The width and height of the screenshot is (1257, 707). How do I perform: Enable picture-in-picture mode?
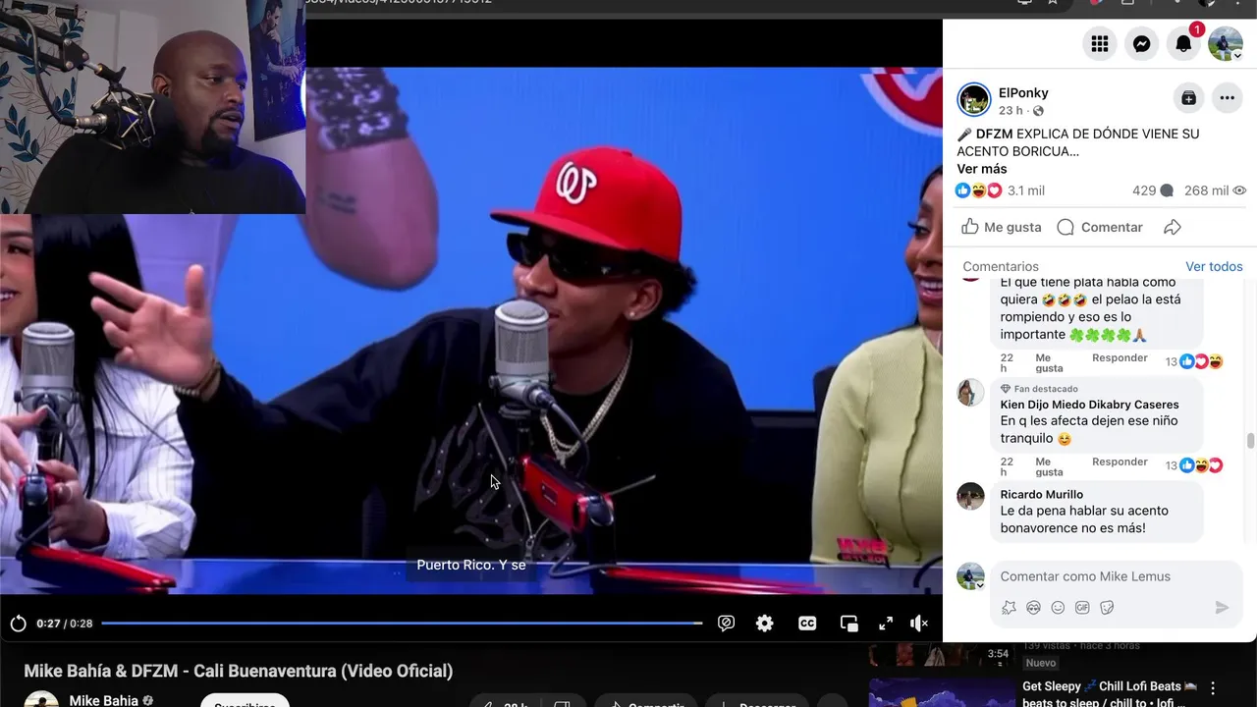pos(849,624)
